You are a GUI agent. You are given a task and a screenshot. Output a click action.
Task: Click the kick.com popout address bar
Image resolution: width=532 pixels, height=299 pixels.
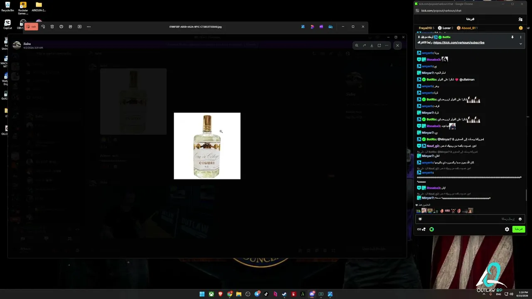[x=441, y=11]
